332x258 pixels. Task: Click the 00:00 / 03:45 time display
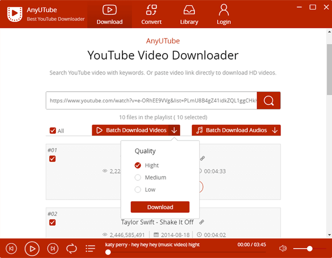[251, 245]
